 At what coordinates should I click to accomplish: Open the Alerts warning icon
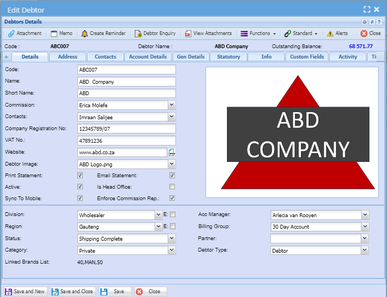[x=330, y=33]
